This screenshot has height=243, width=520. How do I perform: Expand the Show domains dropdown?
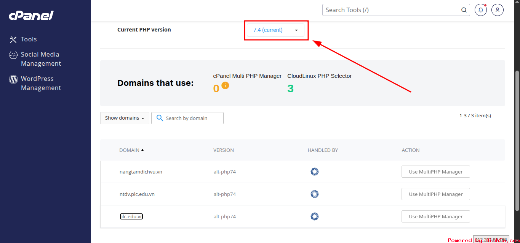125,118
